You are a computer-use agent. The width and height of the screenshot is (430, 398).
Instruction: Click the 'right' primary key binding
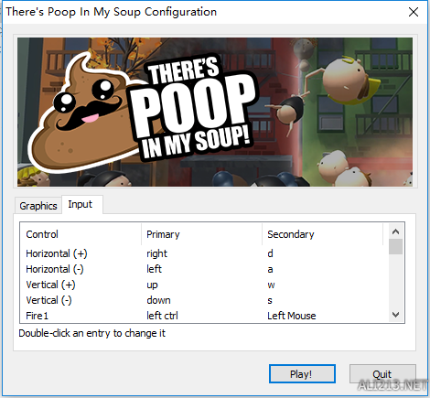click(157, 253)
